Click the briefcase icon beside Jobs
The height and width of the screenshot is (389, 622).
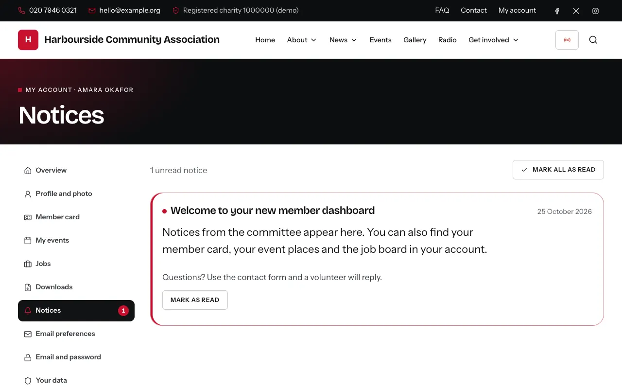point(28,264)
